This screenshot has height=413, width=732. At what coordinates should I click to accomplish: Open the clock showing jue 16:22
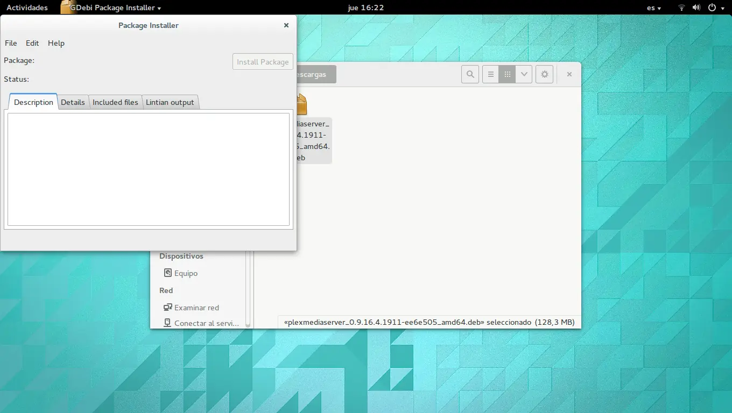point(365,8)
